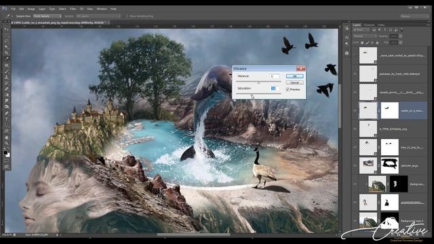This screenshot has width=434, height=244.
Task: Open blend mode dropdown in Layers panel
Action: (x=365, y=36)
